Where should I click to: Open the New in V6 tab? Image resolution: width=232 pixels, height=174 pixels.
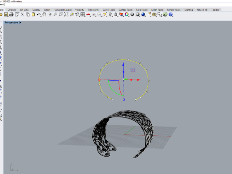[202, 10]
